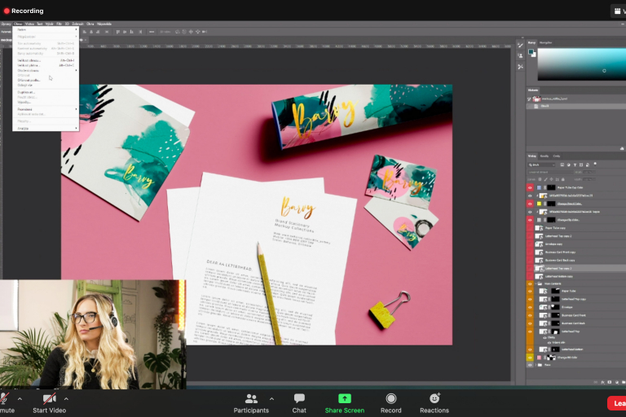Viewport: 626px width, 417px height.
Task: Click the mute microphone icon
Action: coord(4,398)
